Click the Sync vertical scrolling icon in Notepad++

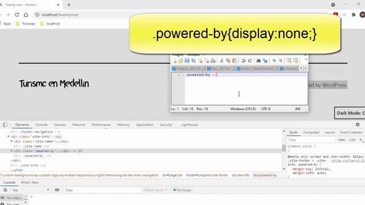pos(289,61)
